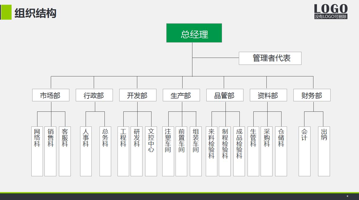
Task: Select the 成品检验科 box under 品管部
Action: pos(239,151)
